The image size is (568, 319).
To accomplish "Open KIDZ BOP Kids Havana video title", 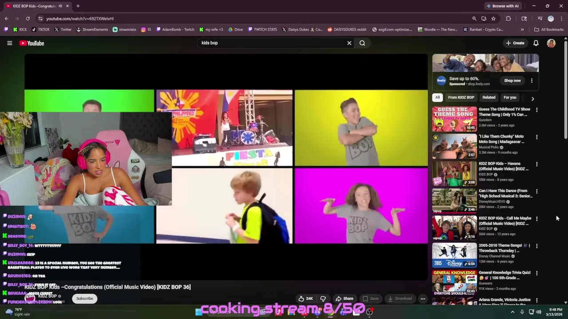I will [504, 166].
